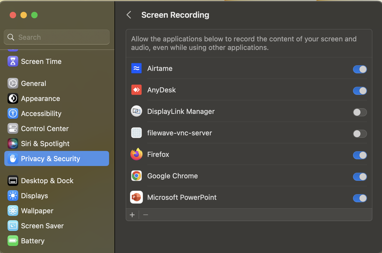Select the Google Chrome row label
Viewport: 382px width, 253px height.
pyautogui.click(x=172, y=176)
